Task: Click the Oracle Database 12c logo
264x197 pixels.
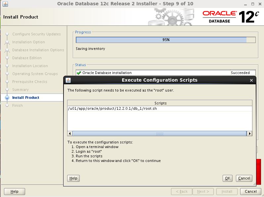Action: pyautogui.click(x=231, y=17)
